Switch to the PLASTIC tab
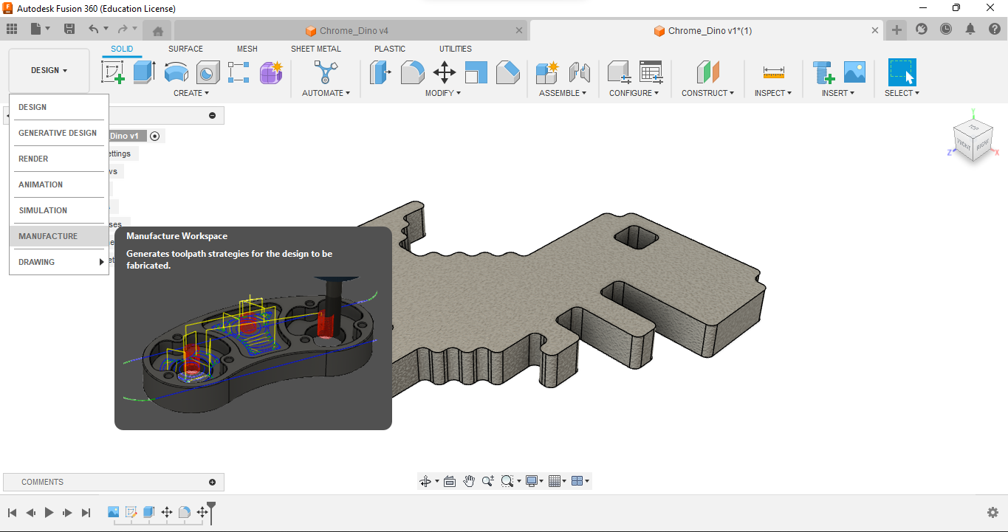Screen dimensions: 1008x532 [x=390, y=49]
